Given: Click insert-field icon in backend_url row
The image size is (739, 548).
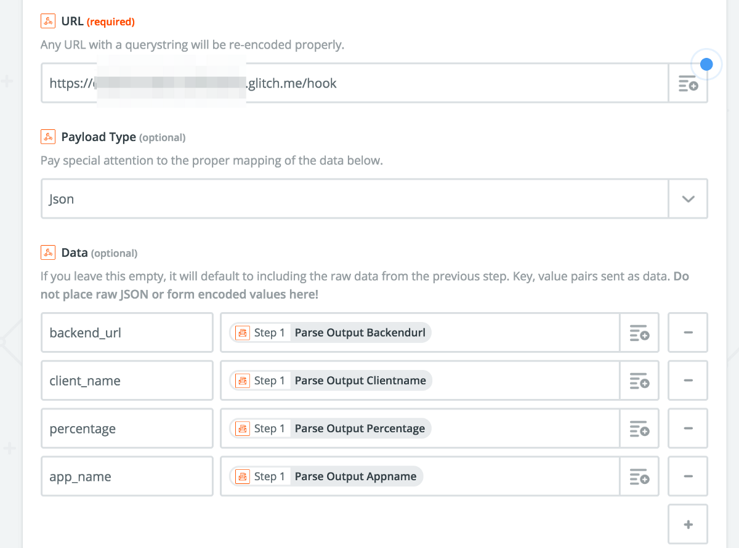Looking at the screenshot, I should coord(639,333).
